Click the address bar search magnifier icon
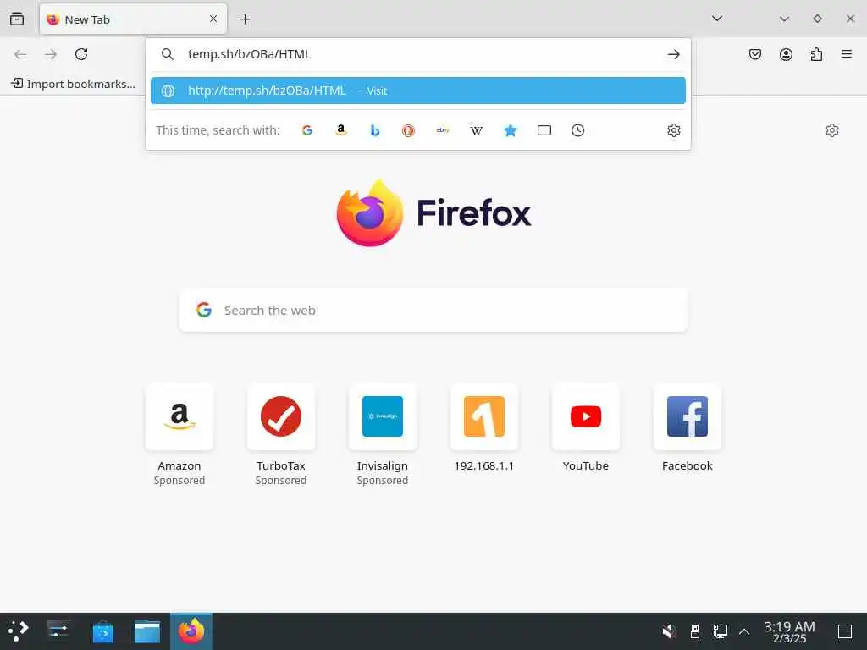This screenshot has height=650, width=867. point(168,54)
